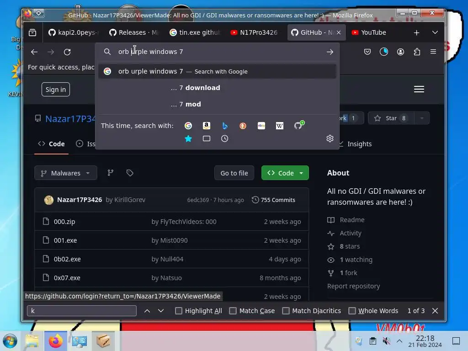
Task: Click the previous find result arrow
Action: (147, 311)
